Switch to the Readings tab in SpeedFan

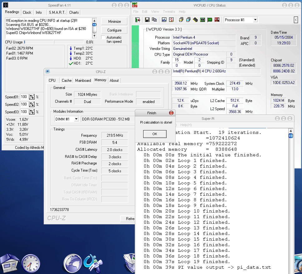(x=12, y=12)
